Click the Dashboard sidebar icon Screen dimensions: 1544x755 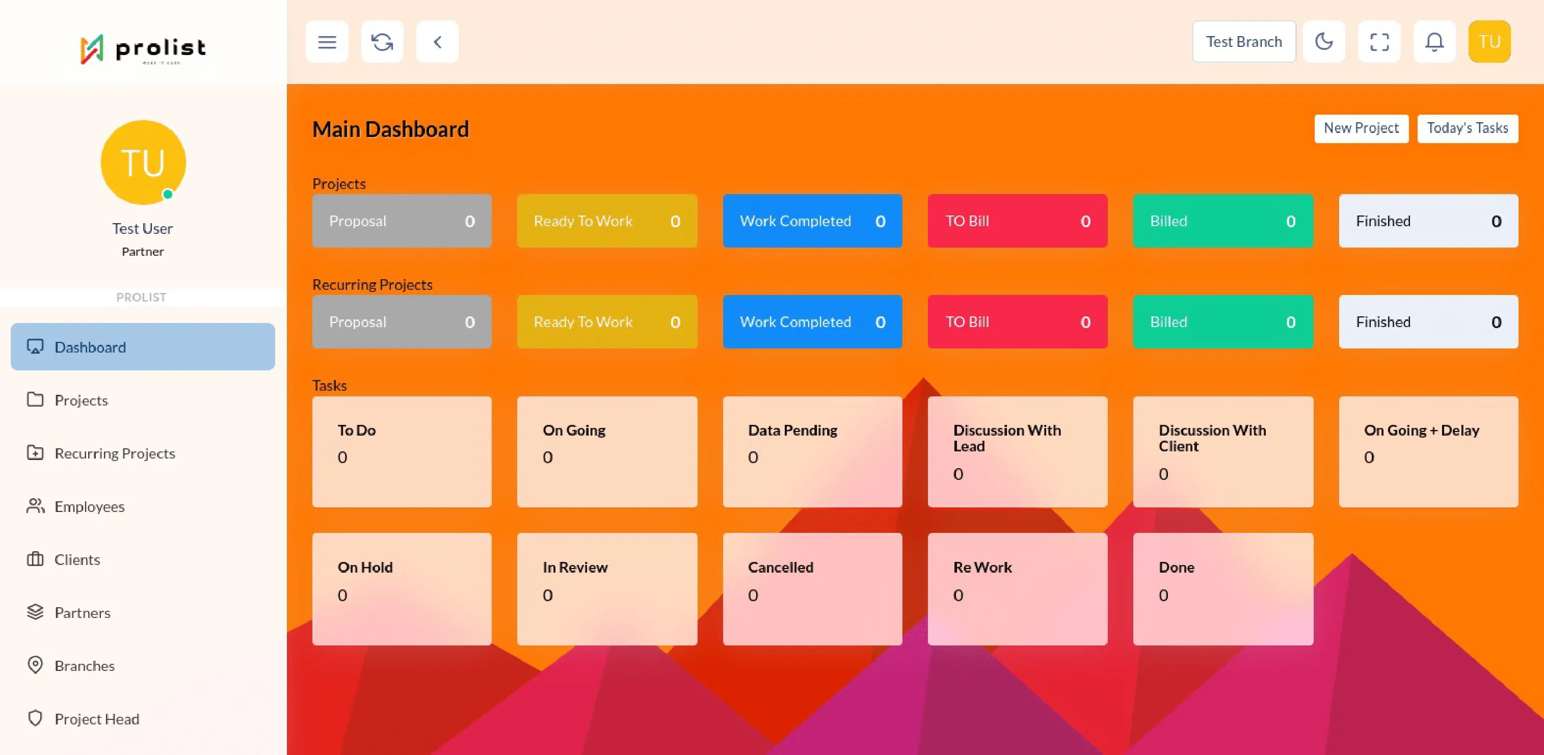[35, 345]
